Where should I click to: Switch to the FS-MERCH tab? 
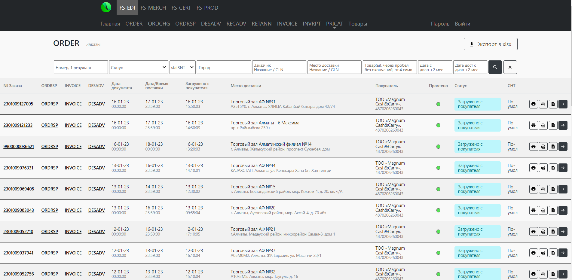pyautogui.click(x=153, y=8)
